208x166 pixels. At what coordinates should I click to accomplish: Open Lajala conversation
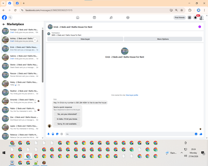pos(21,127)
